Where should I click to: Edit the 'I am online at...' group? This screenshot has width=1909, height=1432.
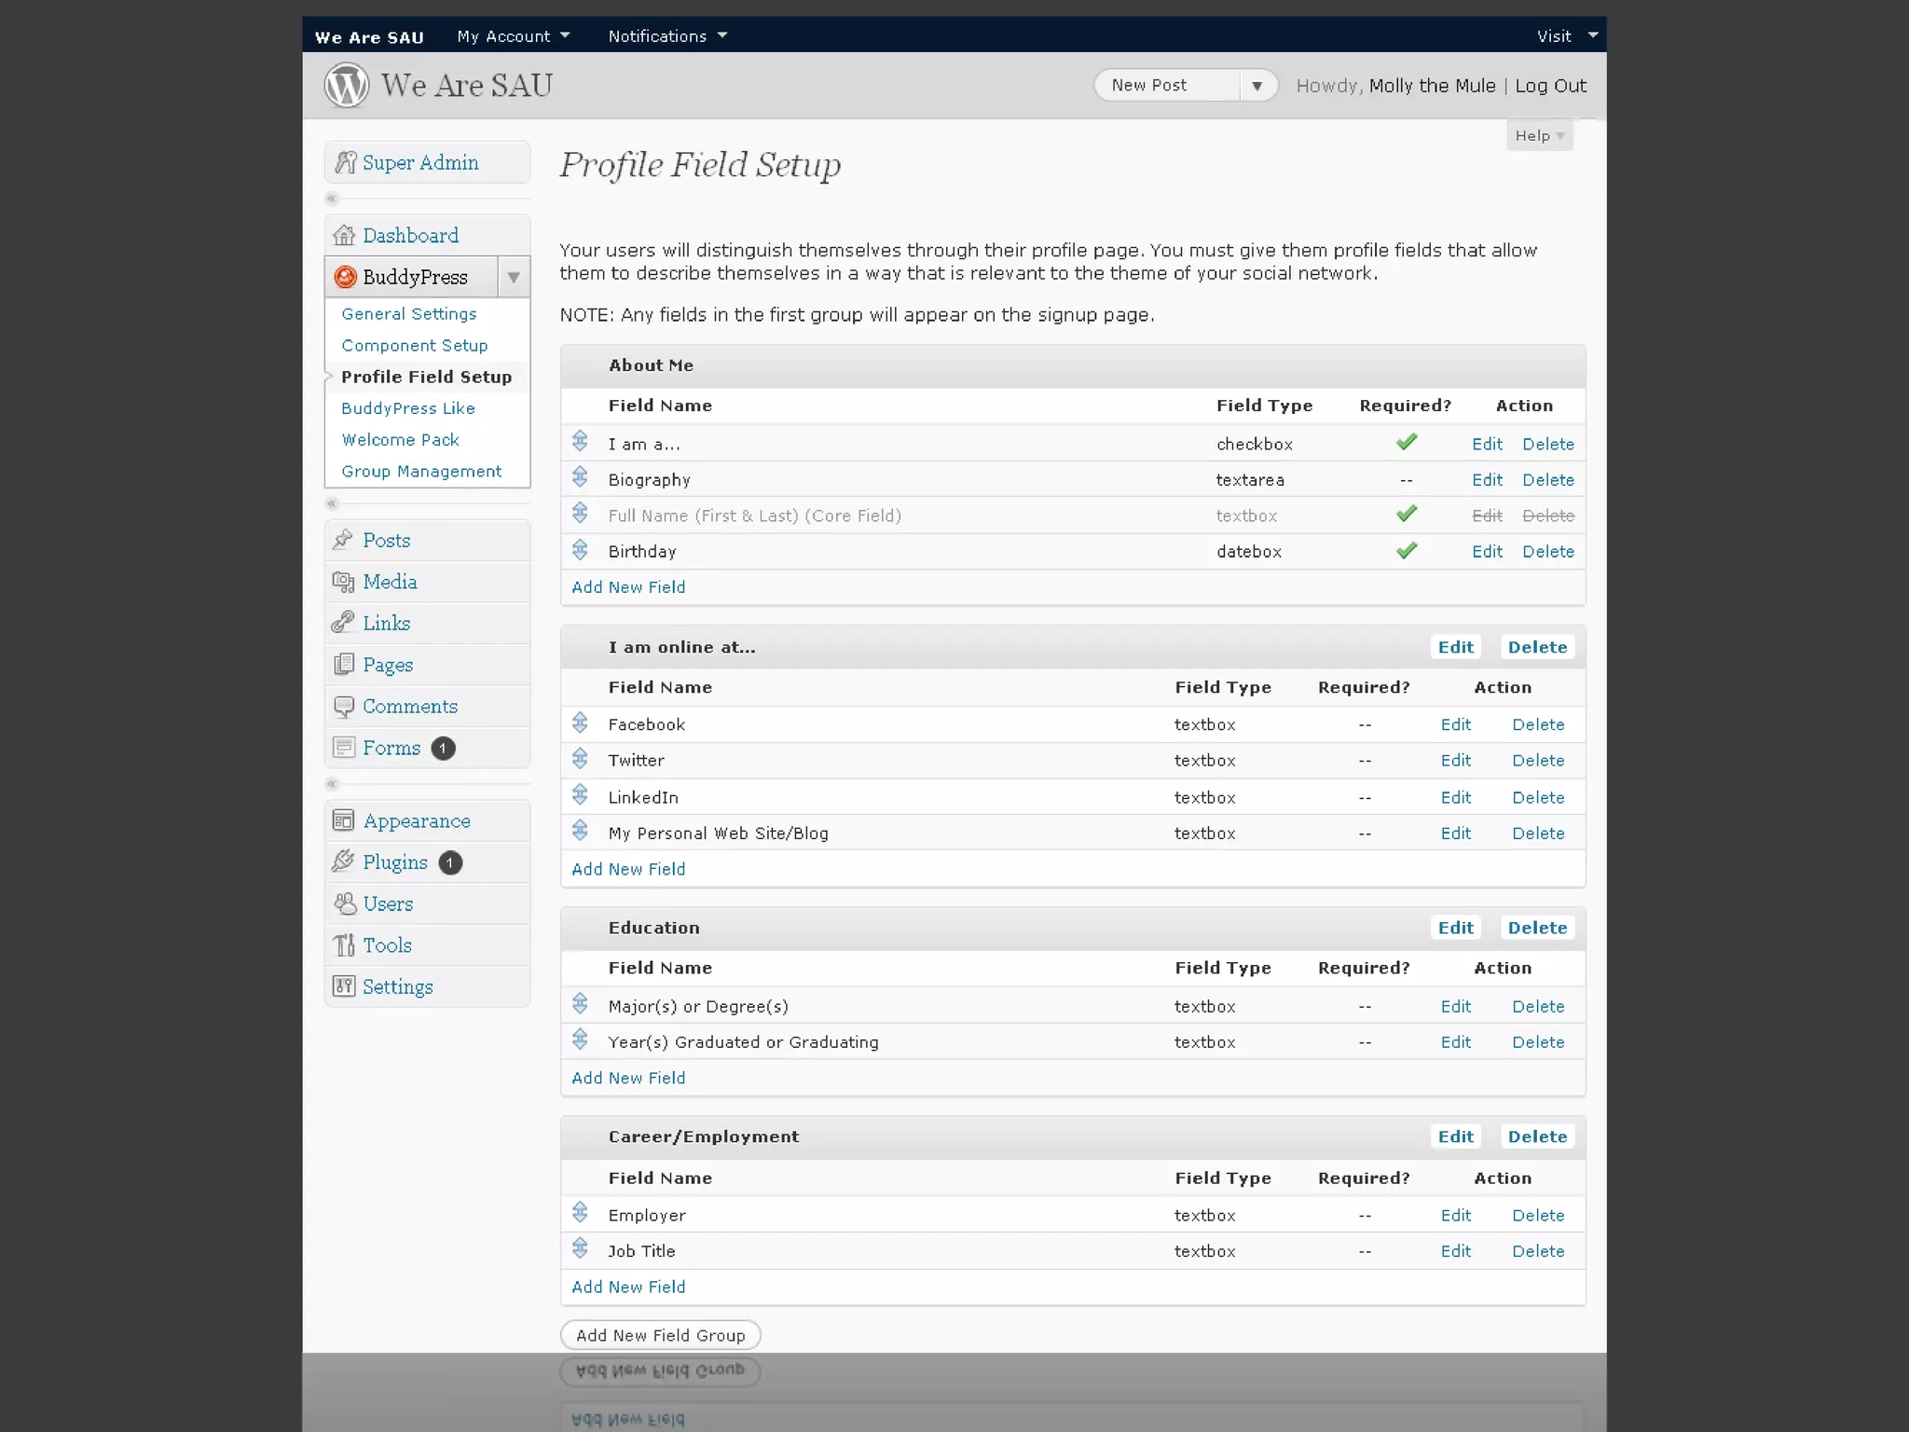pos(1456,647)
